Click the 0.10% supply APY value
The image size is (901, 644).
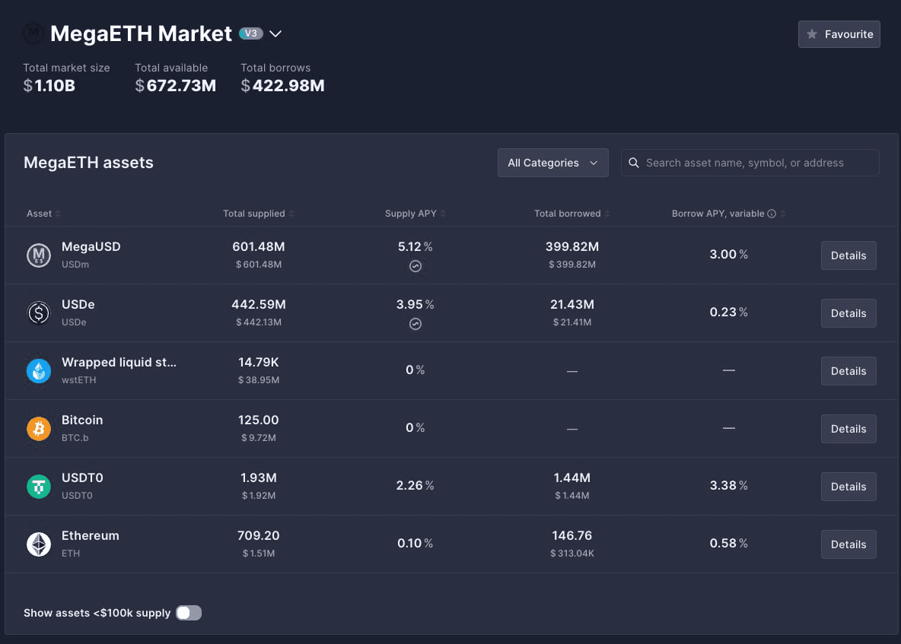coord(415,544)
